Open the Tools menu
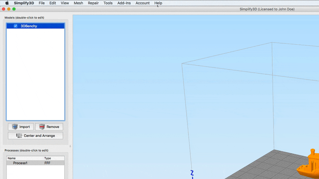319x179 pixels. pyautogui.click(x=108, y=3)
